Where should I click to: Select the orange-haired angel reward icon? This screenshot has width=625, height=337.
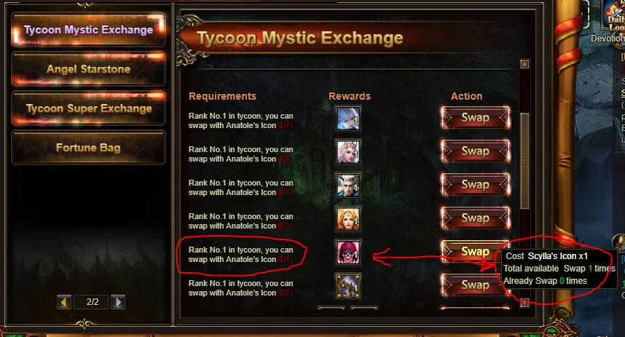(348, 218)
